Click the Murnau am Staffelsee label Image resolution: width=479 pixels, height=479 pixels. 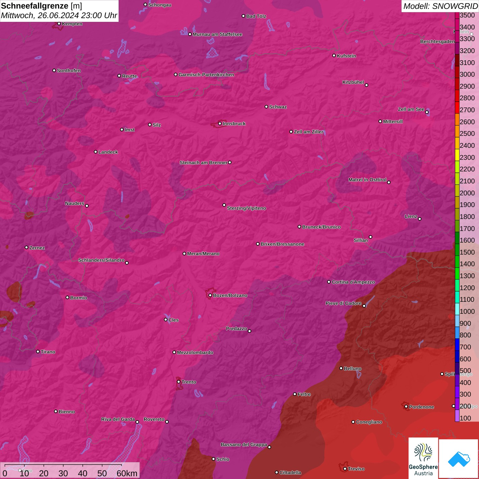[218, 34]
